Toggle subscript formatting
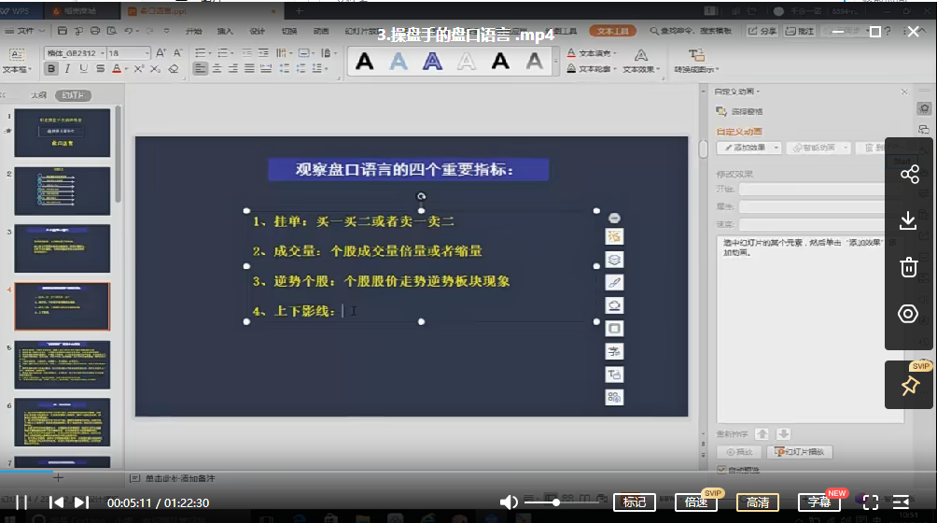Screen dimensions: 937x523 point(155,69)
